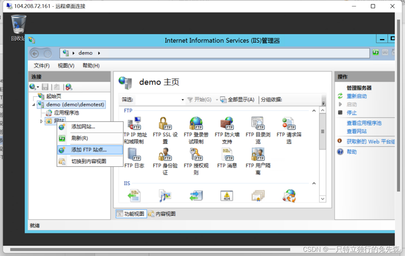Image resolution: width=405 pixels, height=256 pixels.
Task: Open the 404 error pages icon
Action: point(227,196)
